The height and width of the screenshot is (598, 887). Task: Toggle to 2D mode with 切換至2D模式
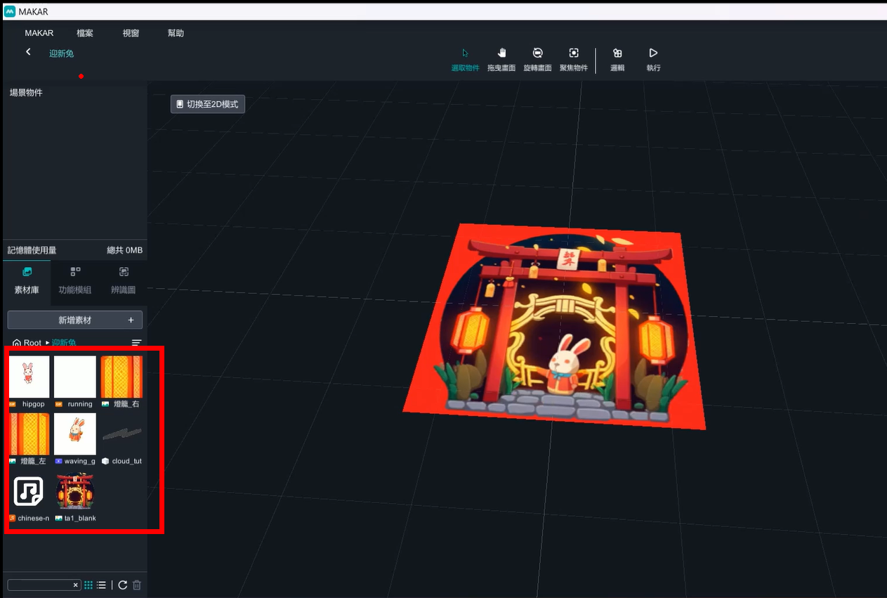coord(207,104)
